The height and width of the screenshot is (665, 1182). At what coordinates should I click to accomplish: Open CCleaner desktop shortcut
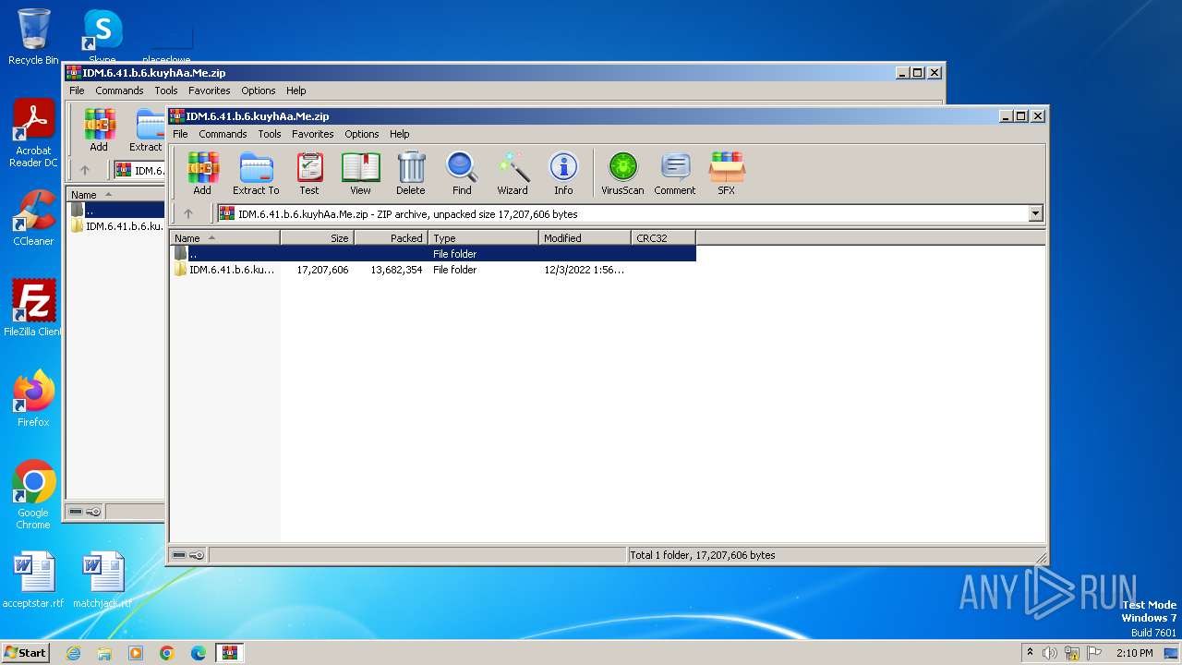[33, 218]
